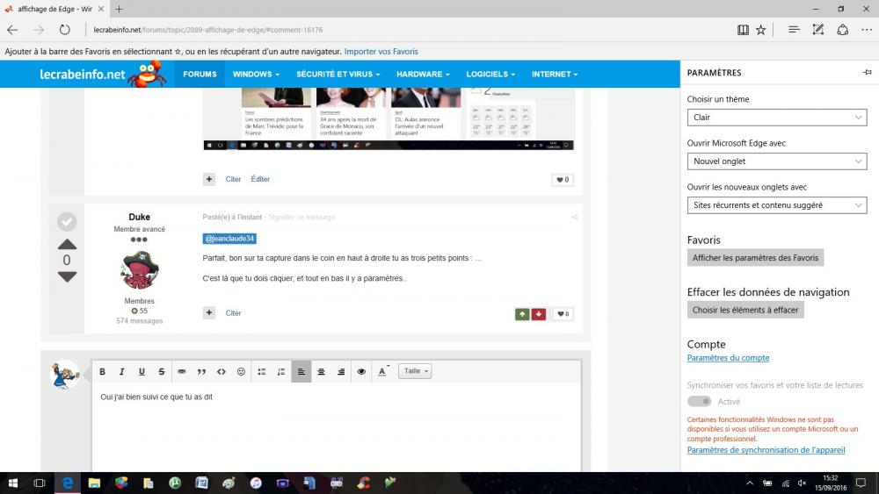The width and height of the screenshot is (879, 494).
Task: Expand the INTERNET menu
Action: pos(555,74)
